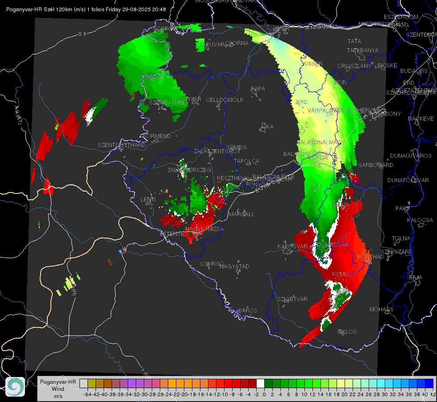Click the ZIRC city label
The width and height of the screenshot is (437, 402).
(301, 102)
